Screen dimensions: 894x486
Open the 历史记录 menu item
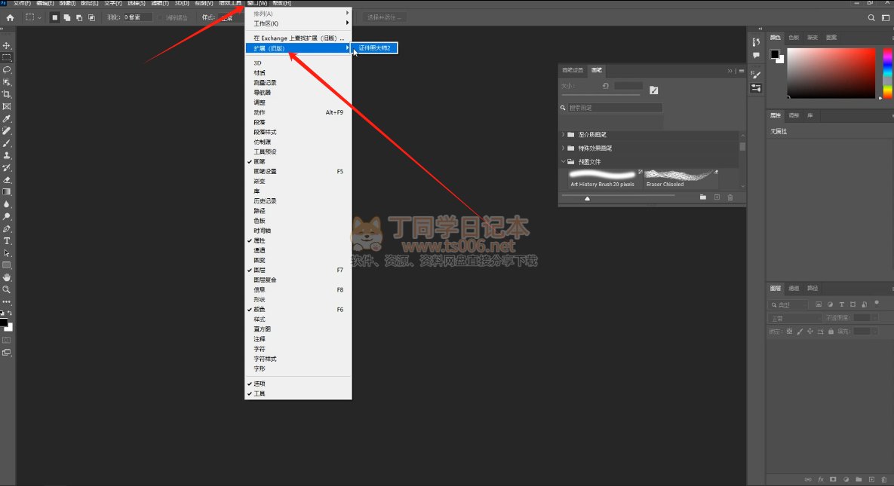(298, 201)
